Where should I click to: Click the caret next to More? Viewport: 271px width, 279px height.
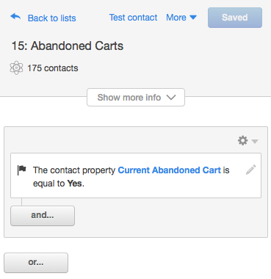click(193, 18)
